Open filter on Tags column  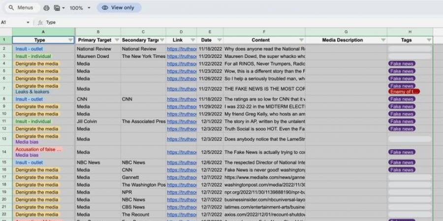pyautogui.click(x=429, y=40)
